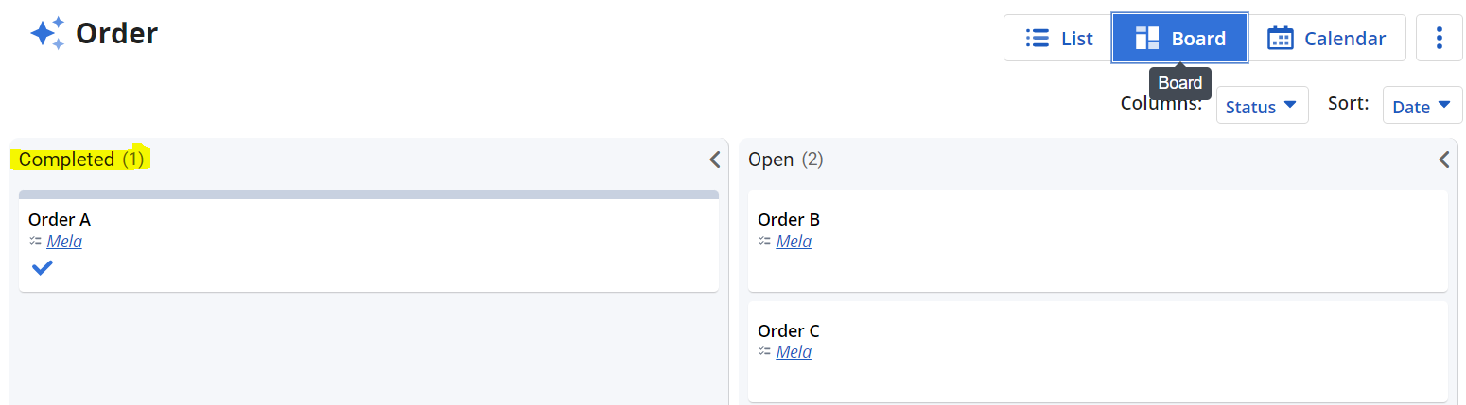
Task: Open the Mela link on Order A
Action: tap(64, 242)
